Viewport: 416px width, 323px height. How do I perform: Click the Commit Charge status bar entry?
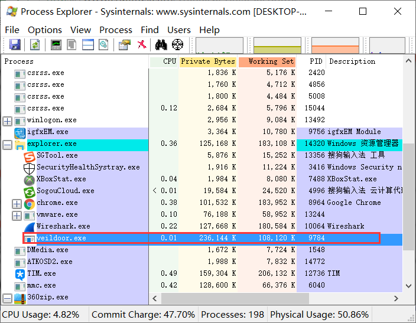143,315
